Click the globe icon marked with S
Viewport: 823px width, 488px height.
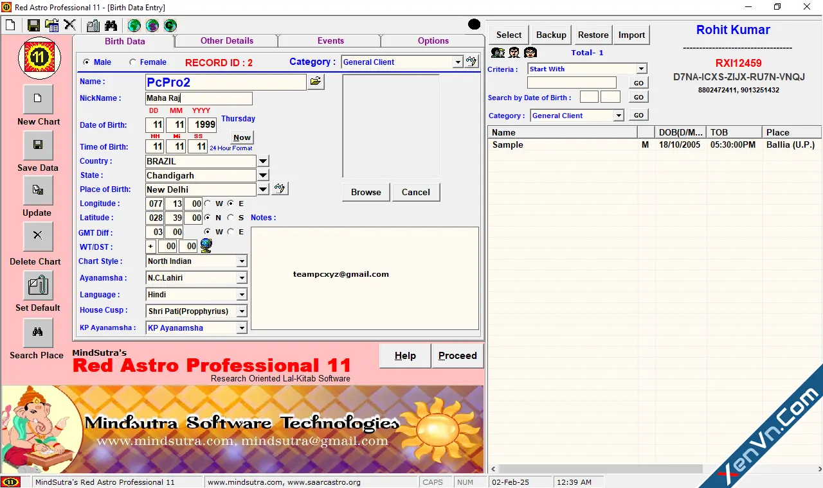click(x=152, y=25)
